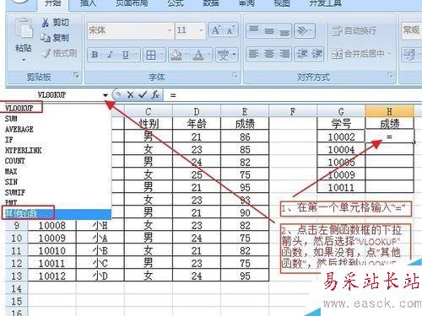Image resolution: width=422 pixels, height=316 pixels.
Task: Align text left
Action: (x=254, y=54)
